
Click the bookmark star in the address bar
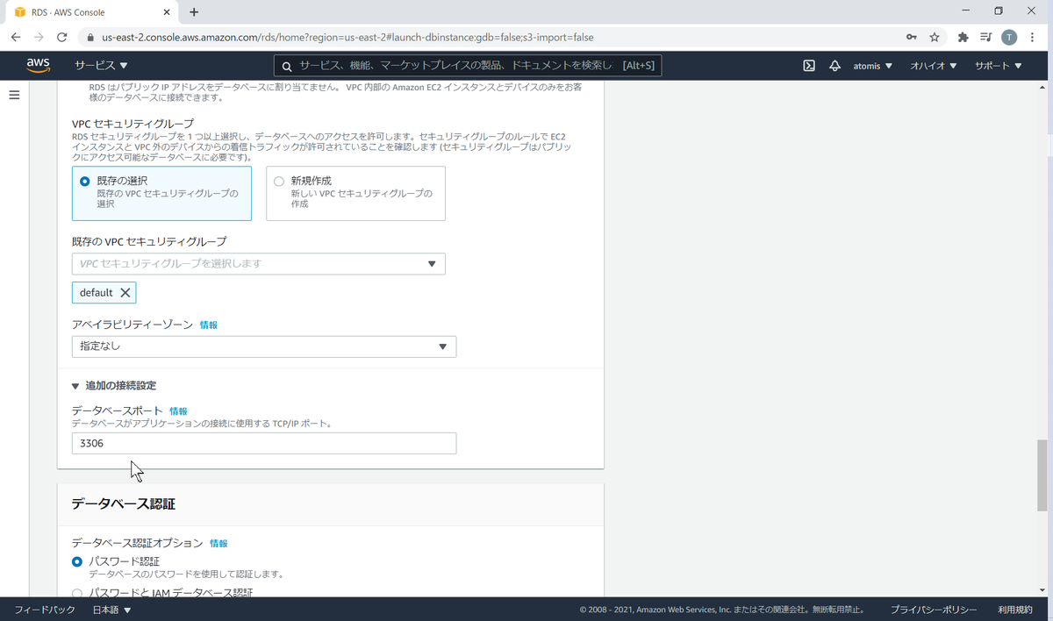point(934,38)
